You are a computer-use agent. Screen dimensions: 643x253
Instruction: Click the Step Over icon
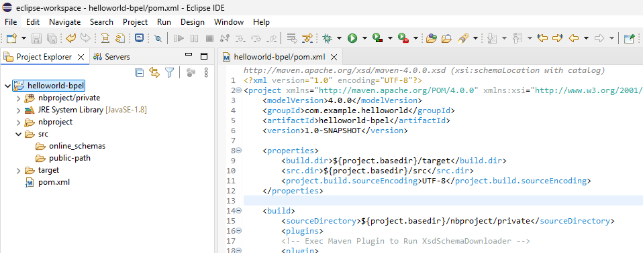256,38
